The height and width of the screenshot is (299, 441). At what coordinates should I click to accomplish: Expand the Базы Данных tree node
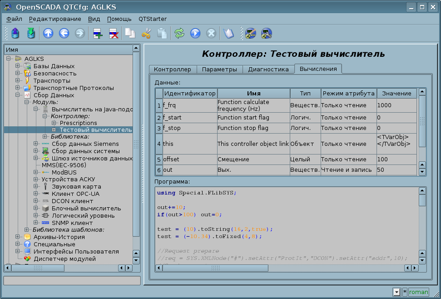click(18, 66)
